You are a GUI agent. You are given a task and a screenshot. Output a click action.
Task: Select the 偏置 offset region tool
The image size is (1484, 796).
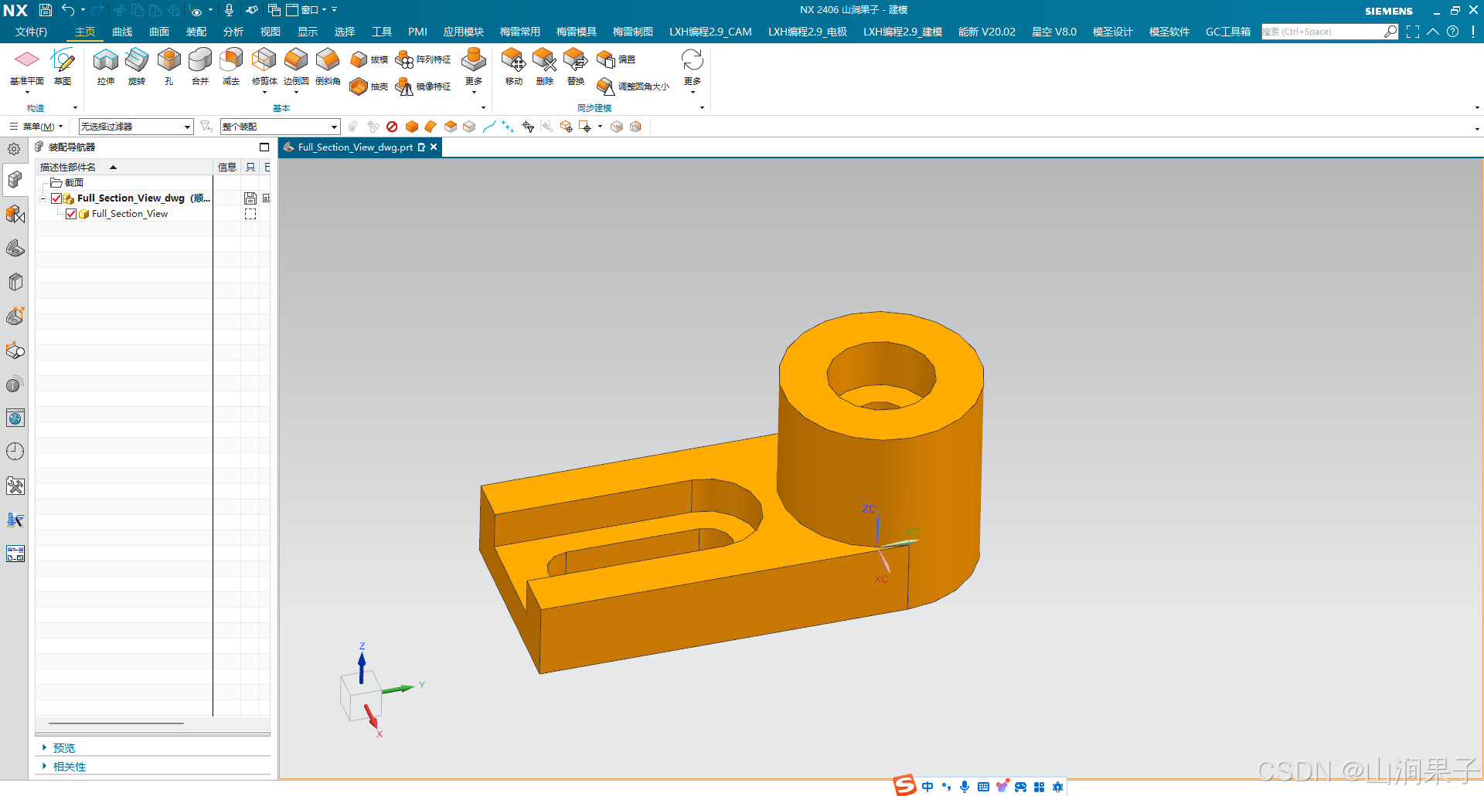point(616,59)
